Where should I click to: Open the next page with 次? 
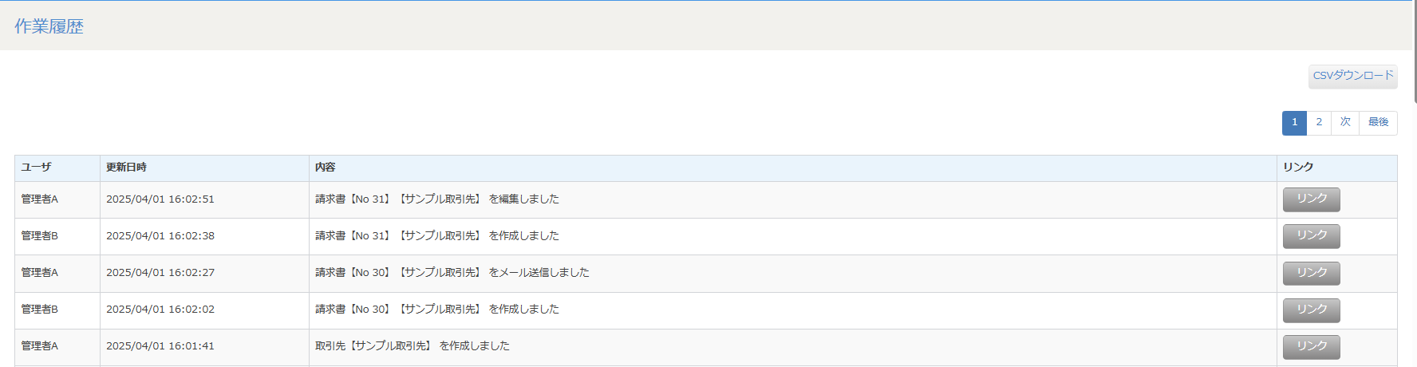1345,123
